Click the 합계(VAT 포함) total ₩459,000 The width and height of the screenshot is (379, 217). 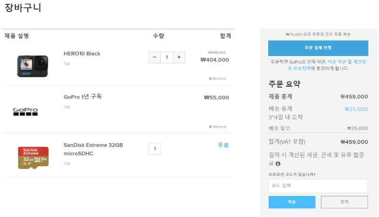(354, 142)
